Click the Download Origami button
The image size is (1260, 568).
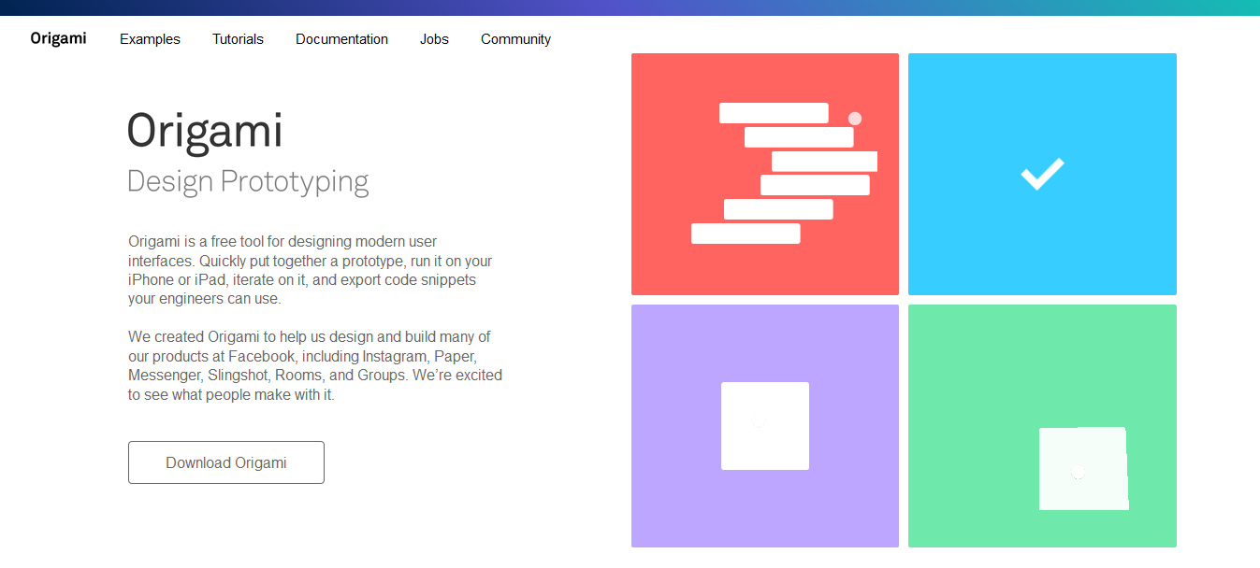226,462
